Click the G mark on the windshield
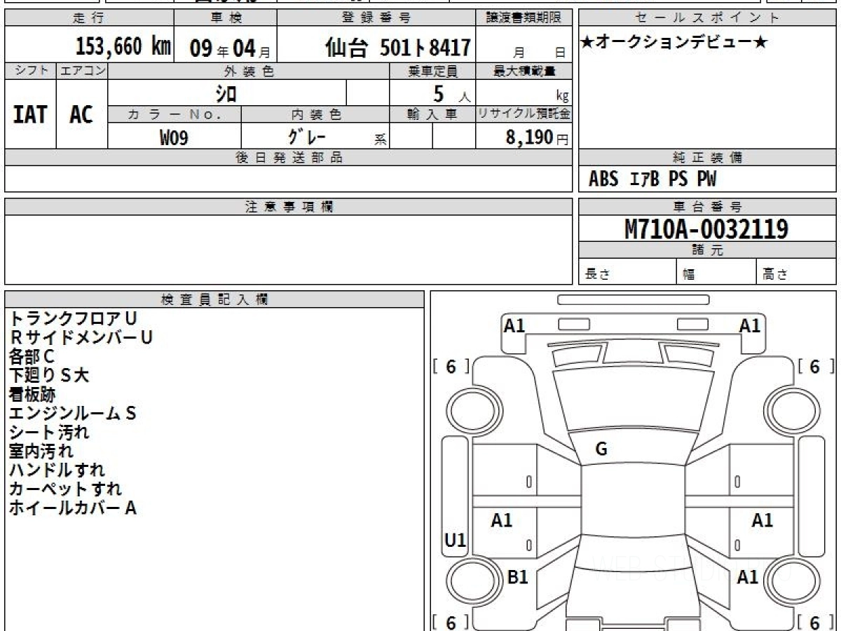 tap(601, 450)
